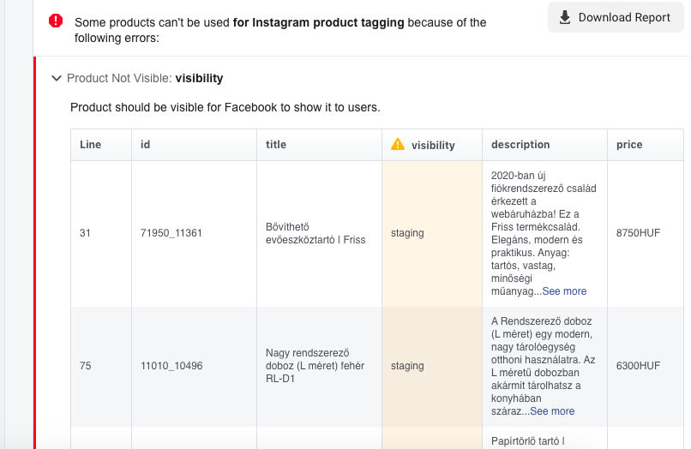
Task: Click the description column header
Action: [x=544, y=145]
